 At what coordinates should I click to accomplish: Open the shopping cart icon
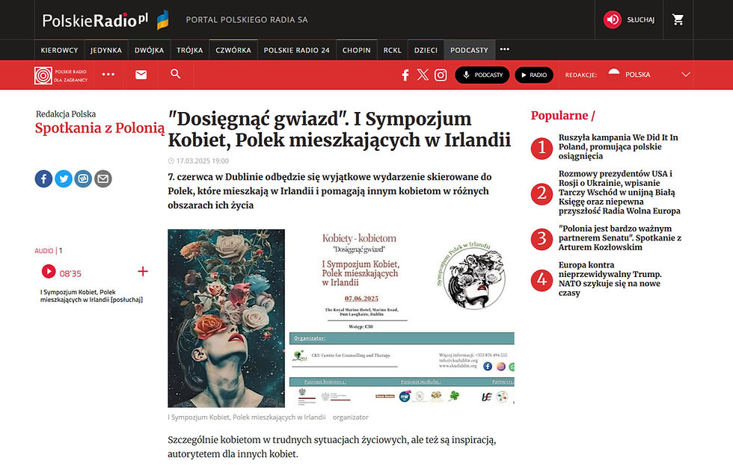tap(678, 19)
